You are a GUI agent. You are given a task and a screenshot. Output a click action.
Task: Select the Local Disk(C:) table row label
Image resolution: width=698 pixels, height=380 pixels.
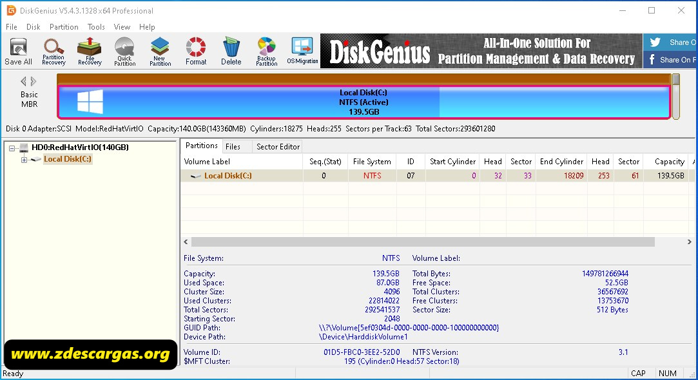(228, 176)
